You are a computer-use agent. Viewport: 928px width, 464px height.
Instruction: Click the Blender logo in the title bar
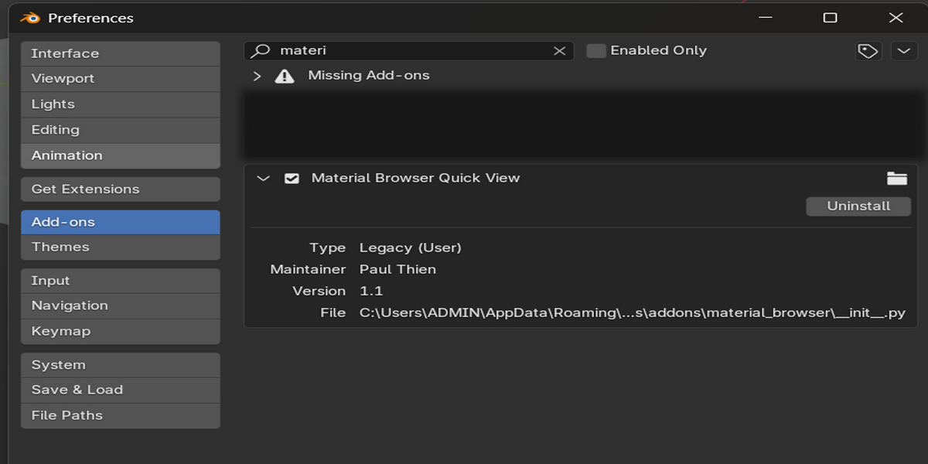click(30, 17)
